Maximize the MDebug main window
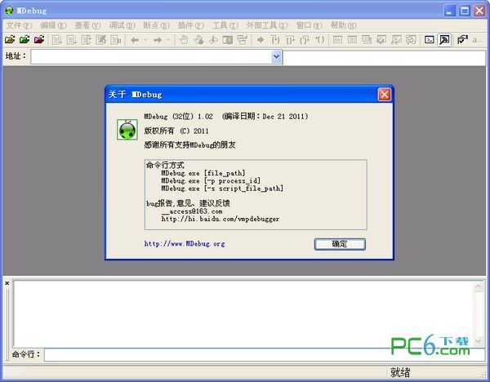The width and height of the screenshot is (490, 382). coord(465,11)
